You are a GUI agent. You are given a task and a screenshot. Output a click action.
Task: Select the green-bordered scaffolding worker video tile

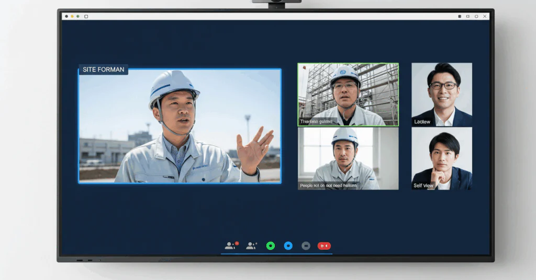pyautogui.click(x=348, y=95)
